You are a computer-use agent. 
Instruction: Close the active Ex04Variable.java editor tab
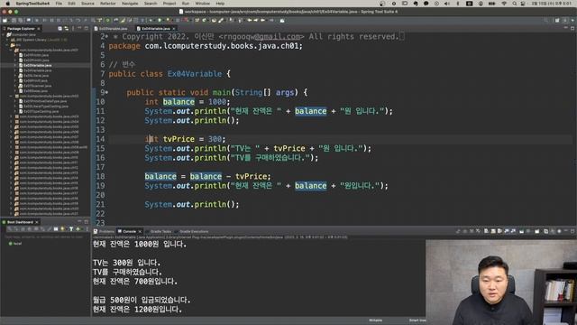coord(174,28)
